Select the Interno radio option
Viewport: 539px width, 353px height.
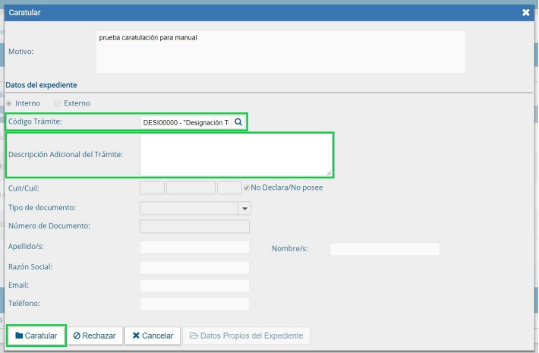tap(9, 103)
